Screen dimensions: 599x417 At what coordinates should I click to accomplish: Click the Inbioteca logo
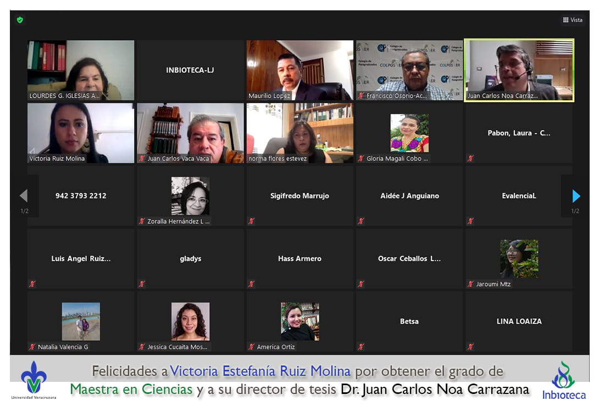564,380
